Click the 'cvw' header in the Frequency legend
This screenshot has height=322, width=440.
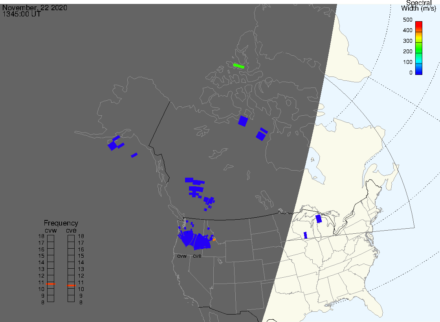pos(51,230)
